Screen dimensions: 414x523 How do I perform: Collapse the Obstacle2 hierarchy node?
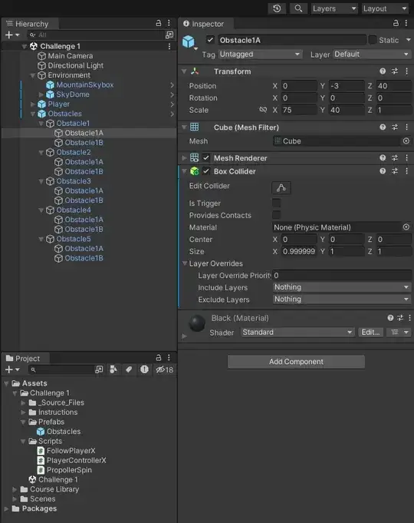(x=41, y=152)
